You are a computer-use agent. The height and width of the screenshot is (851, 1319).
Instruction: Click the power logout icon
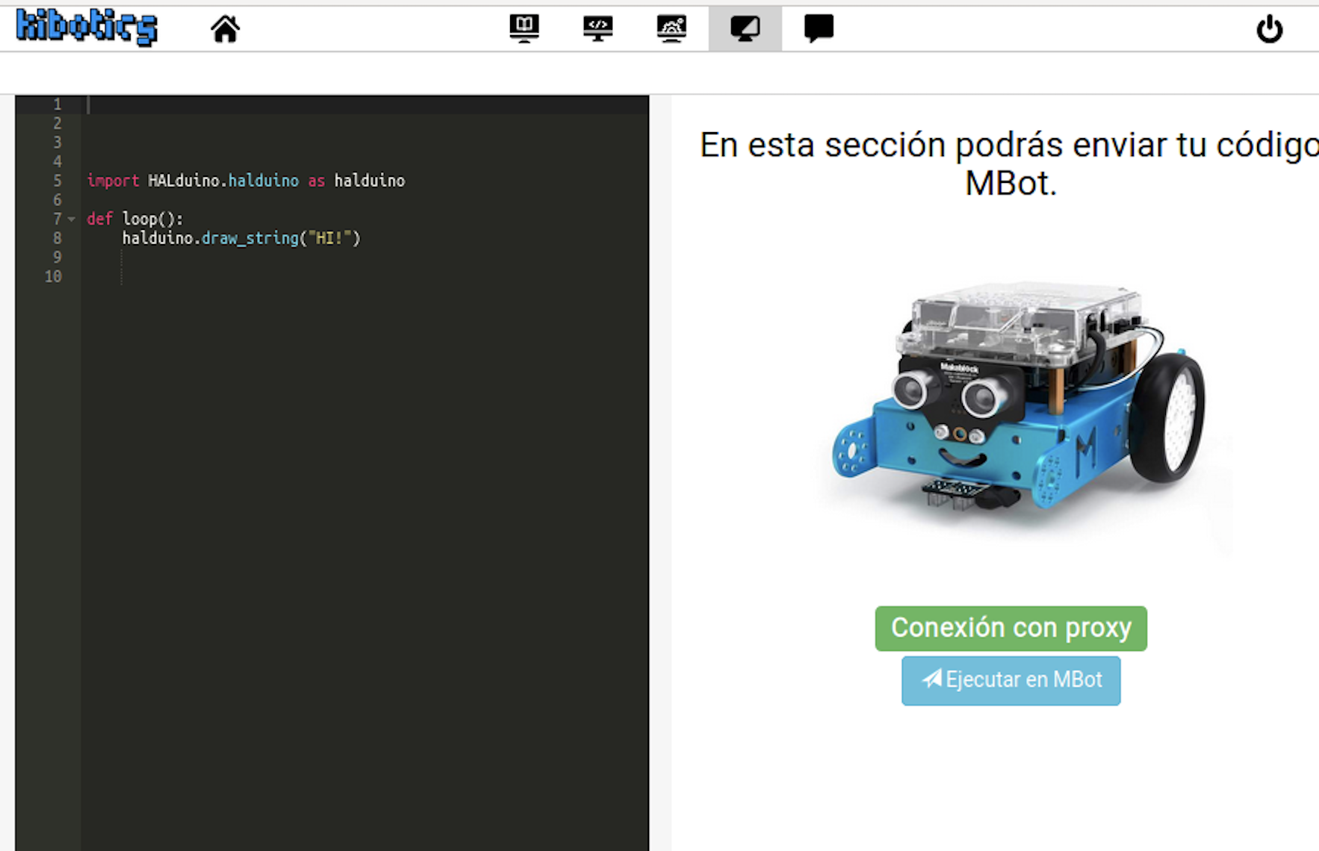pyautogui.click(x=1269, y=30)
